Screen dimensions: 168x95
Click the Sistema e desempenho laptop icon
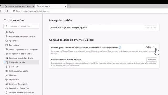click(x=7, y=84)
